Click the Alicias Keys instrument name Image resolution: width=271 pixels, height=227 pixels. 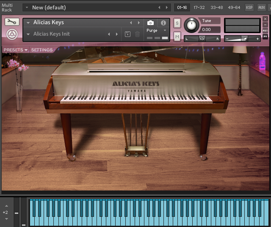49,22
